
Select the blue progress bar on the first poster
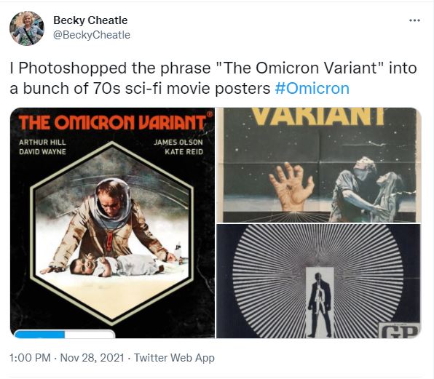[65, 334]
